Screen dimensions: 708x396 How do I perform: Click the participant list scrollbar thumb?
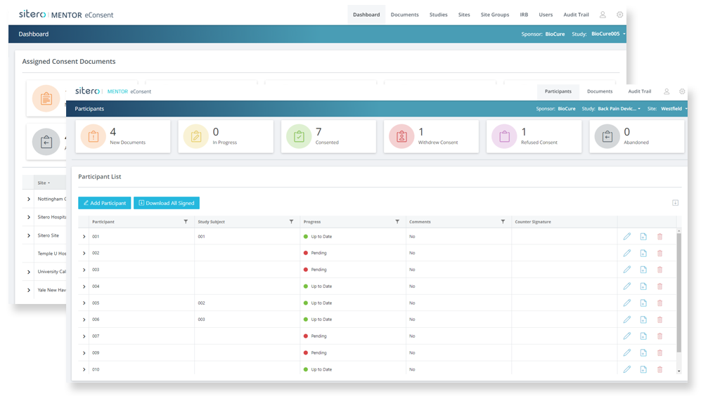tap(678, 292)
